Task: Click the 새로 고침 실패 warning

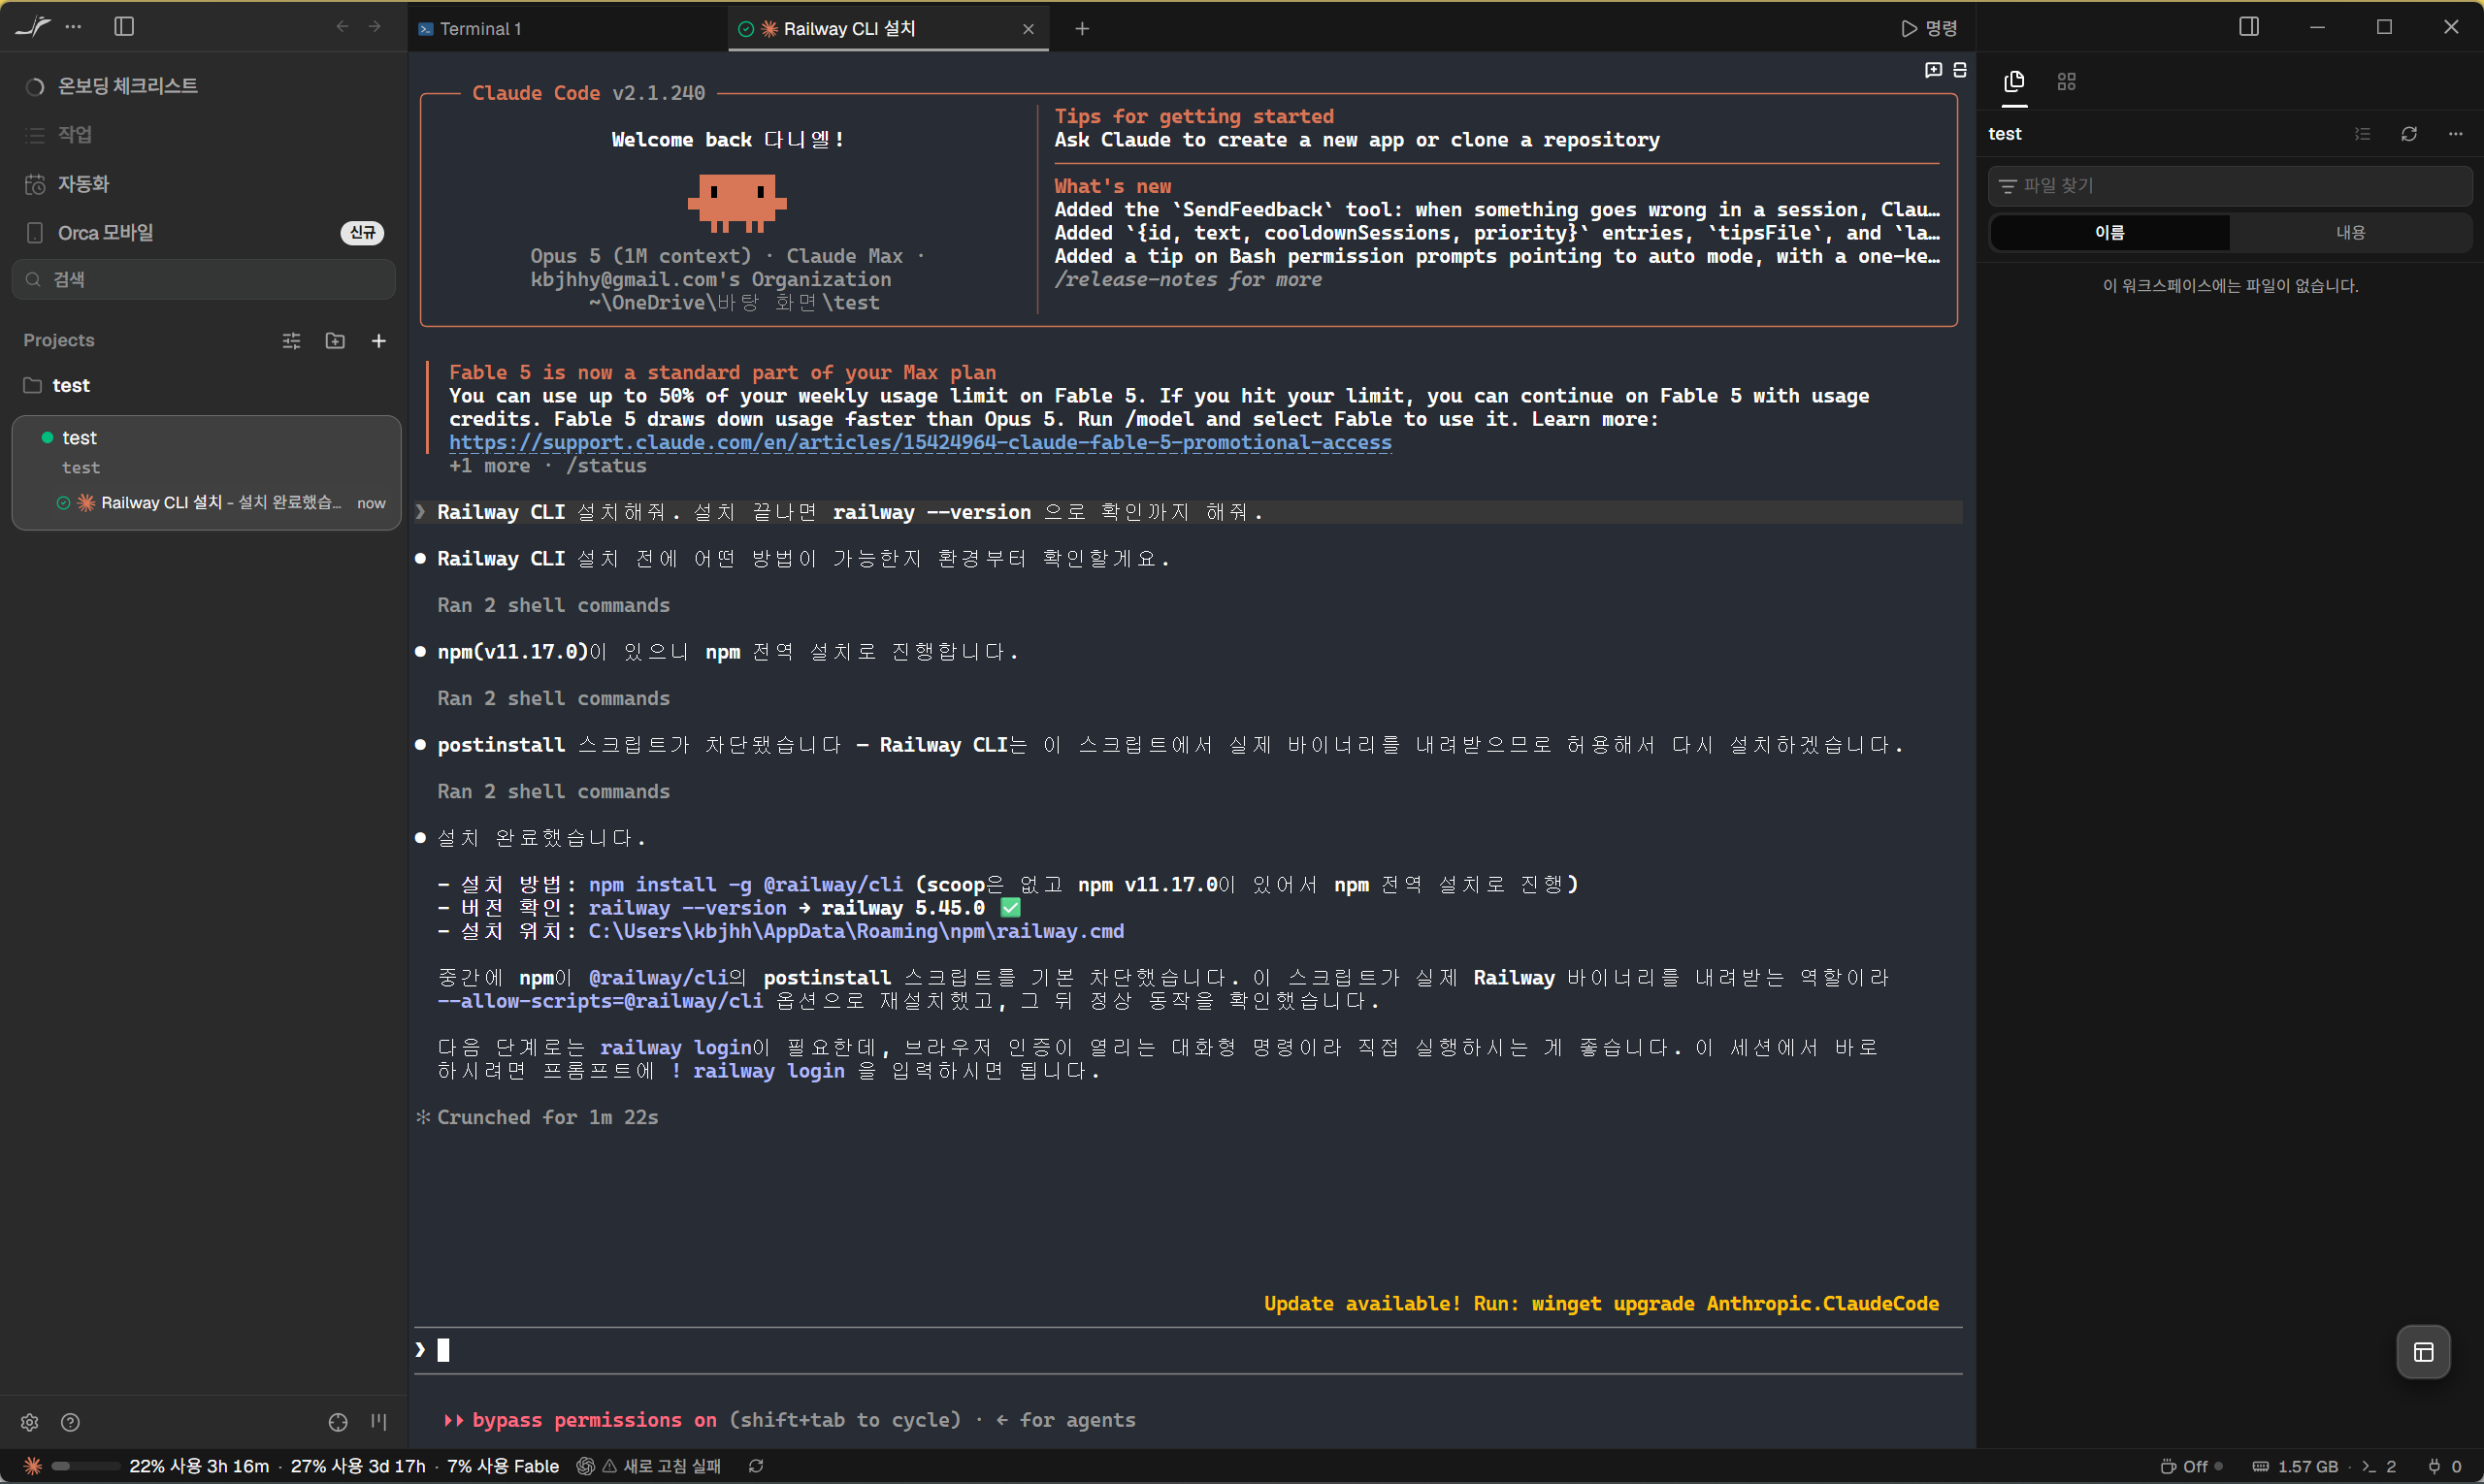Action: (661, 1467)
